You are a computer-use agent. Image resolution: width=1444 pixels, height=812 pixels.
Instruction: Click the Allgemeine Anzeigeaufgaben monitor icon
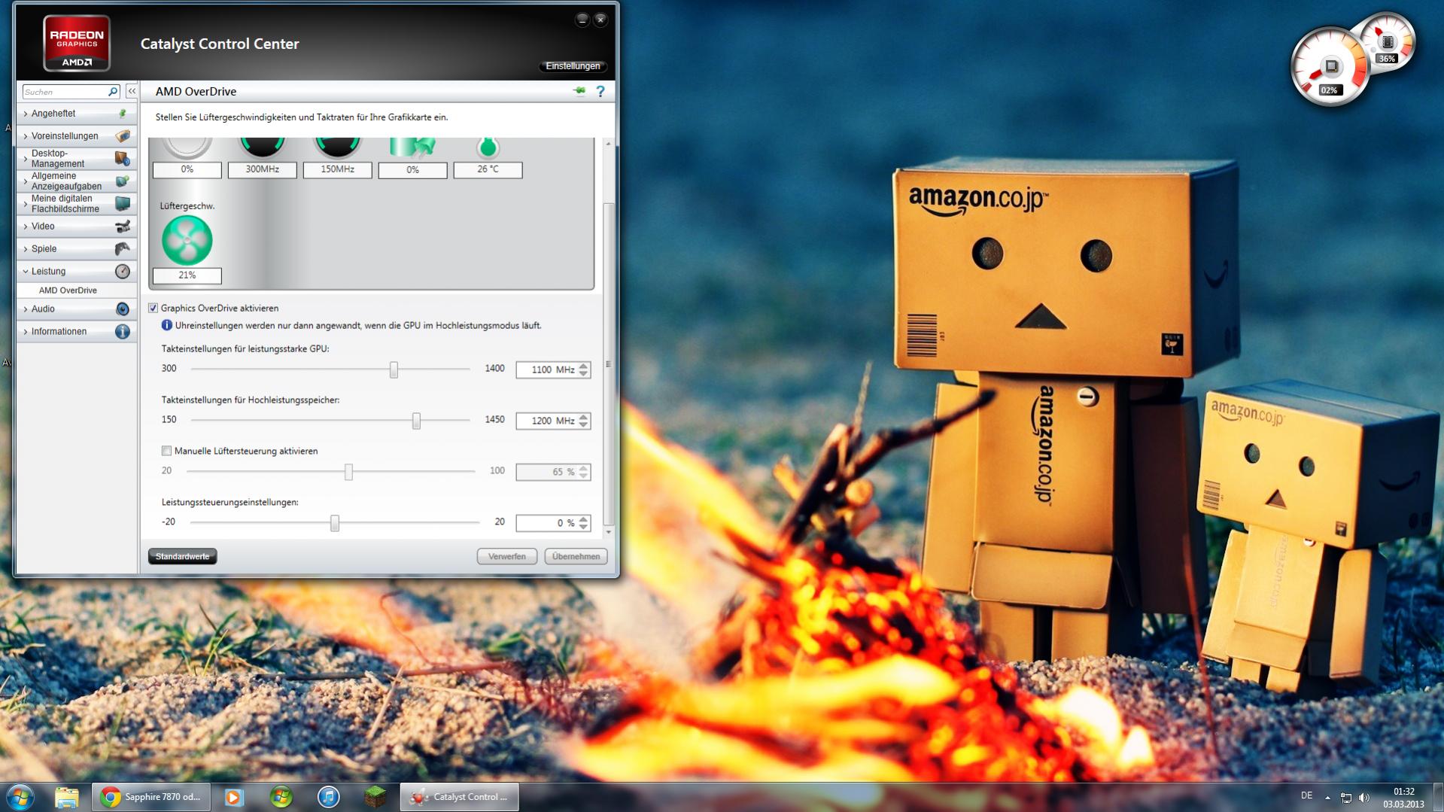tap(123, 181)
